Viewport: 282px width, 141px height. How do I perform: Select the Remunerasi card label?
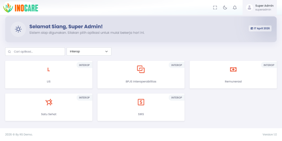[233, 81]
